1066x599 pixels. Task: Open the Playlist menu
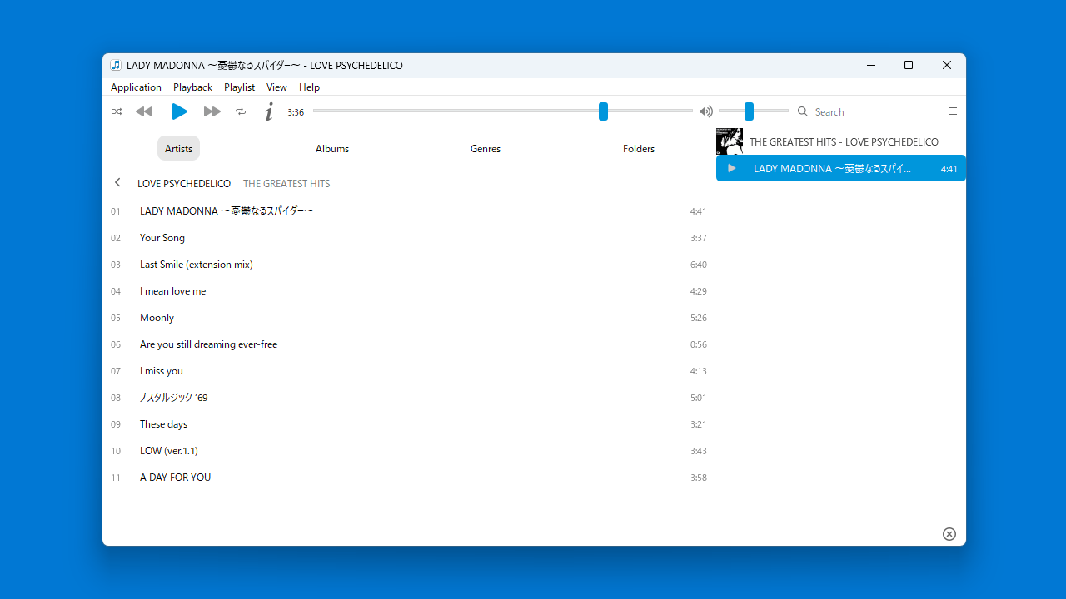(x=239, y=87)
